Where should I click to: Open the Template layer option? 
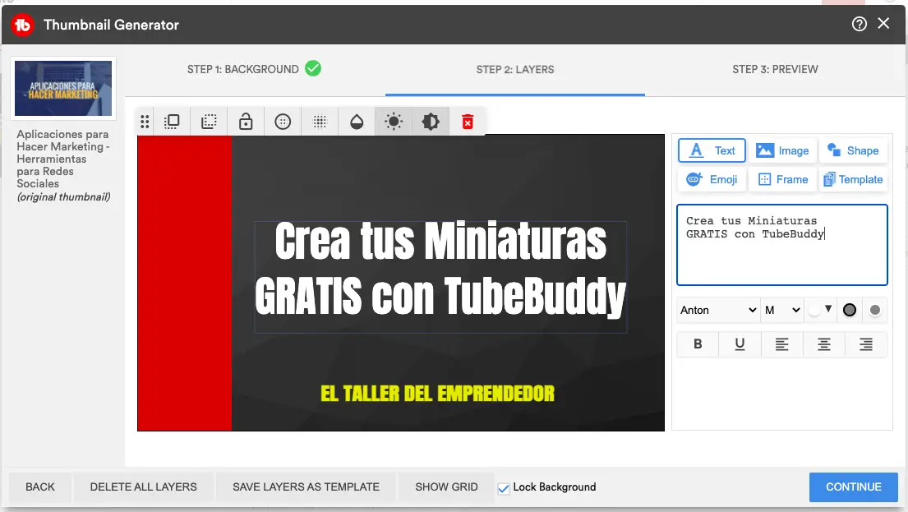pyautogui.click(x=854, y=179)
